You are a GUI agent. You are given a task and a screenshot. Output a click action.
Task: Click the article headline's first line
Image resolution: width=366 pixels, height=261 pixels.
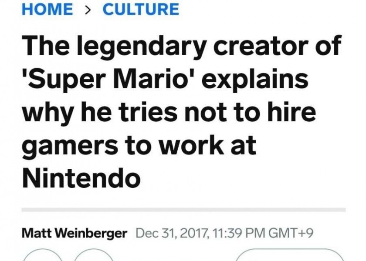point(181,47)
